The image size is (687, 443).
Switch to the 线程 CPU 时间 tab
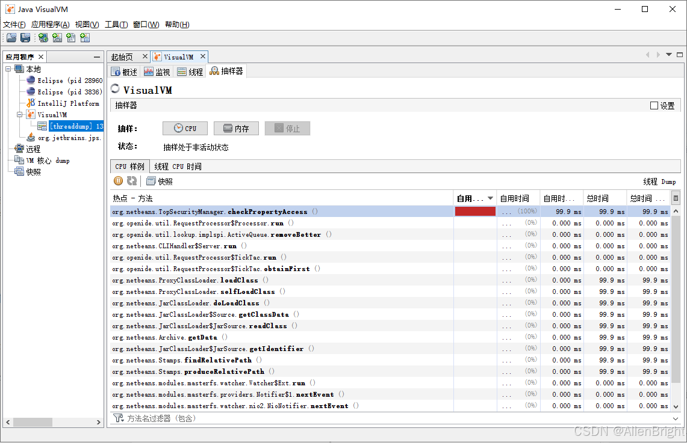178,166
